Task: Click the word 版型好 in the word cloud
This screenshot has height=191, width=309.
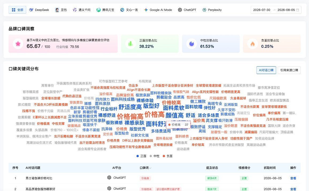Action: click(151, 106)
